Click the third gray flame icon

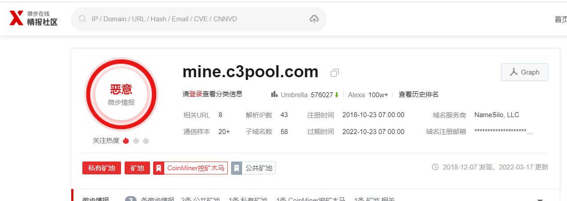[x=146, y=140]
